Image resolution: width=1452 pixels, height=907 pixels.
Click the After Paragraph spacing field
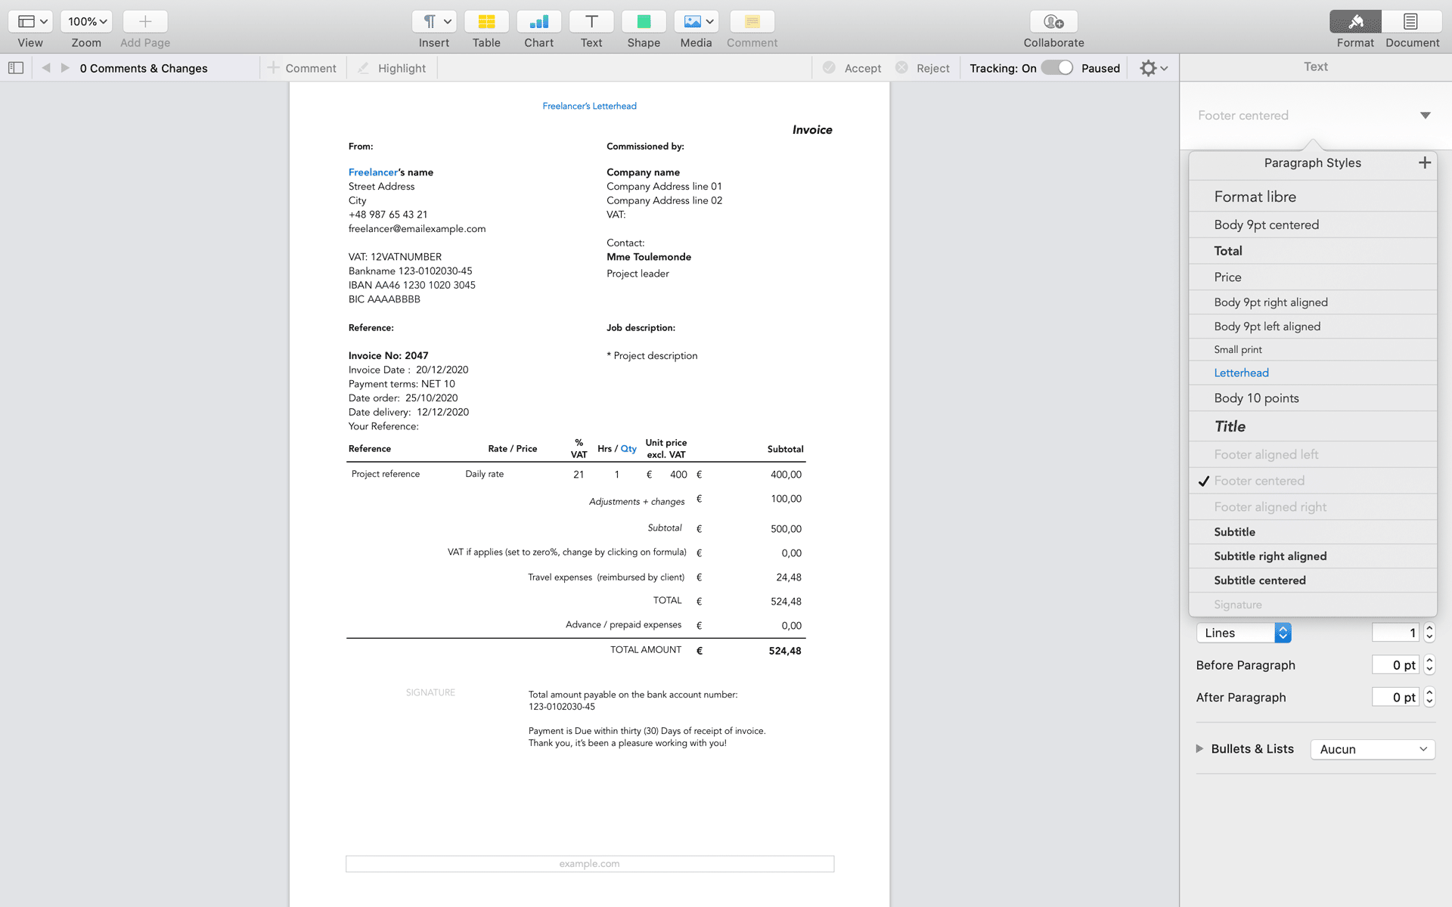(x=1395, y=697)
